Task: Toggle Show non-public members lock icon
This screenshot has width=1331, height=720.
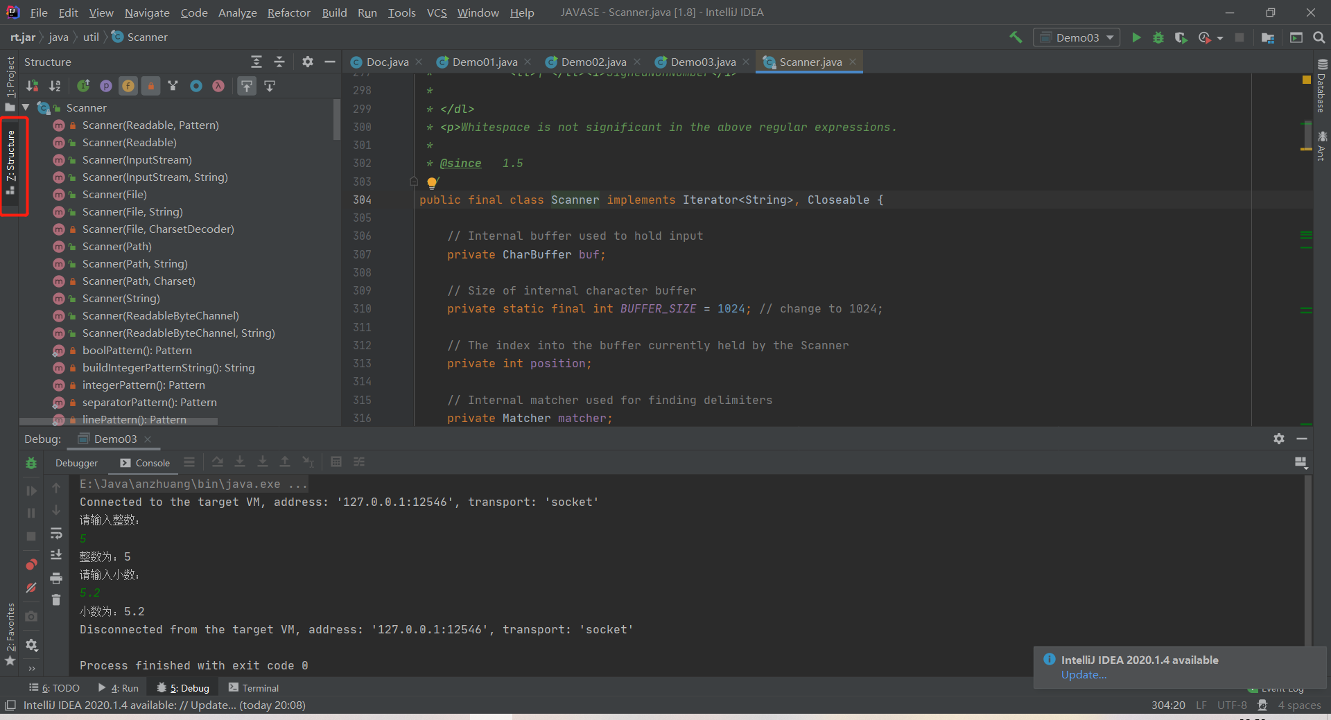Action: 150,86
